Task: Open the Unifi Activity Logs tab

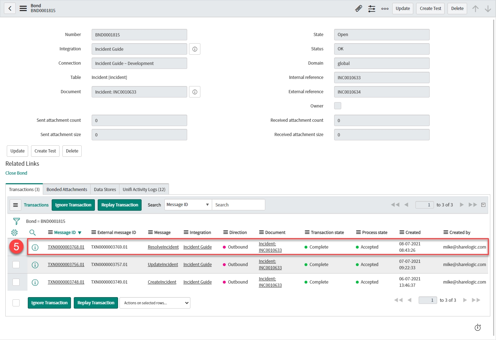Action: click(x=144, y=190)
